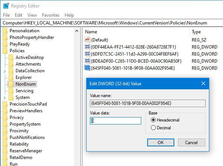
Task: Select value {0DF44EAA-FF21-4412-828E-260A8728E7F1} name
Action: [x=133, y=47]
